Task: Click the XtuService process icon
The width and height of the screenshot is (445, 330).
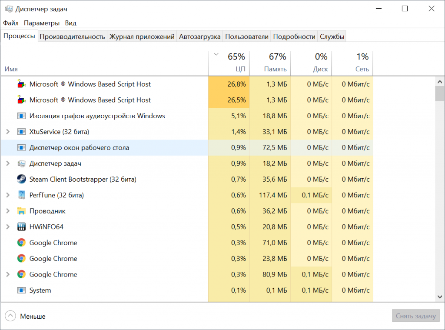Action: point(21,132)
